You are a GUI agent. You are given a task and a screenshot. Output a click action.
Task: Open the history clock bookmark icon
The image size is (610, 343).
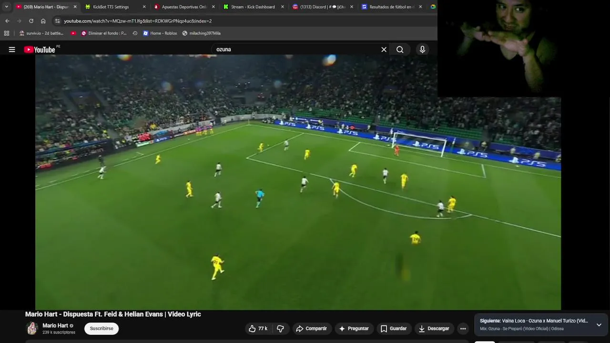coord(135,33)
